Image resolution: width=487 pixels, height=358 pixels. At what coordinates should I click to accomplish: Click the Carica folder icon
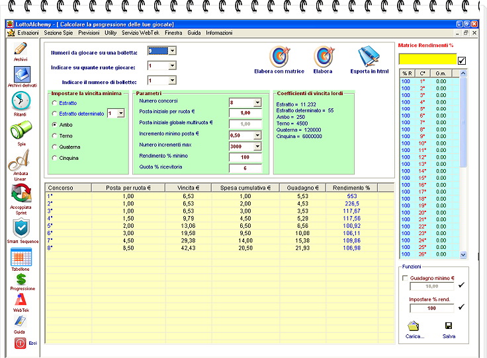tap(414, 326)
